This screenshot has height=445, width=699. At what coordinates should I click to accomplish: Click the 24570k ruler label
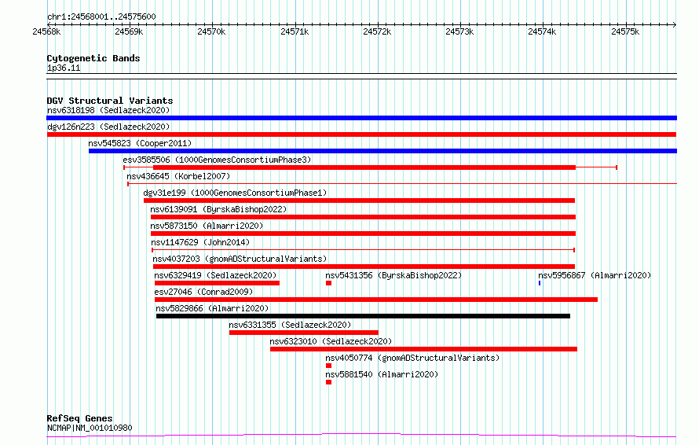pyautogui.click(x=211, y=31)
